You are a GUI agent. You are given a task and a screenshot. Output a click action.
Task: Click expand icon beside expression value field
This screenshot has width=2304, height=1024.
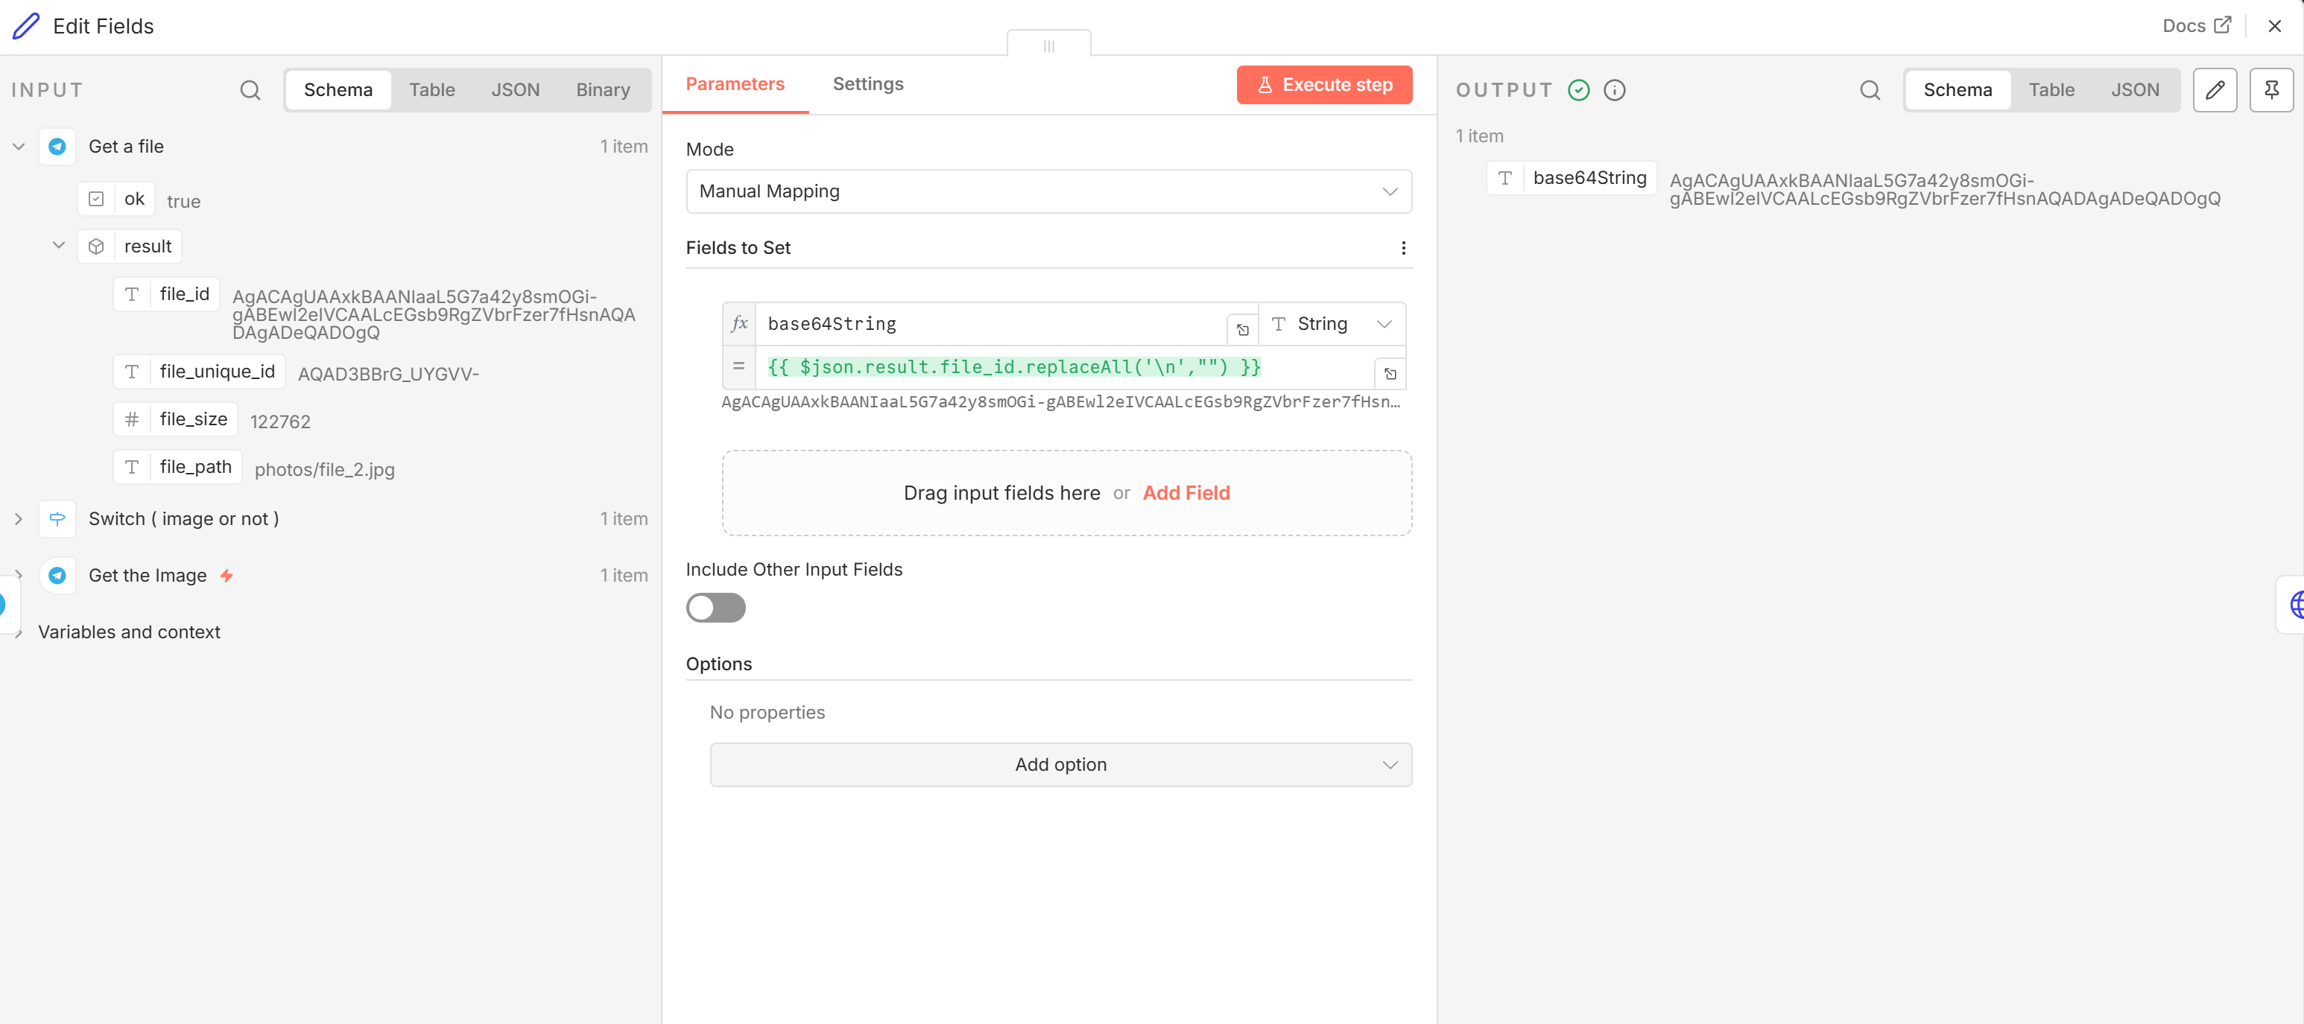[1390, 374]
